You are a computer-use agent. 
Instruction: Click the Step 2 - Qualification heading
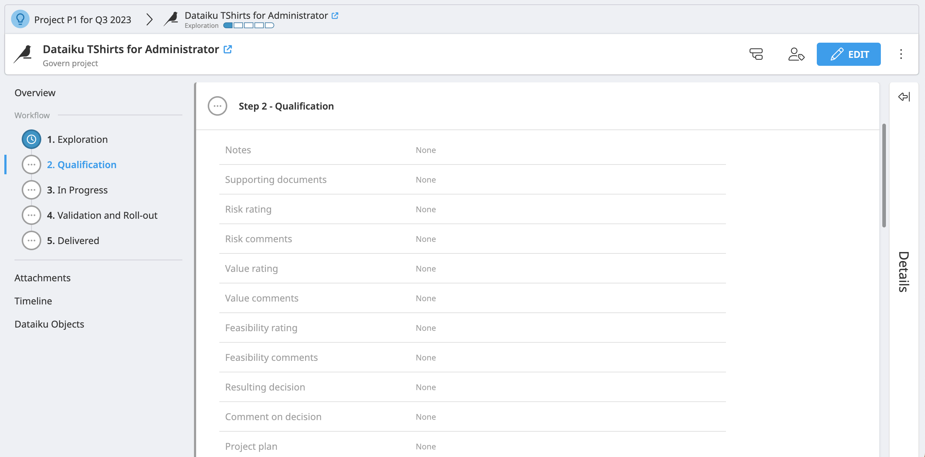coord(286,106)
